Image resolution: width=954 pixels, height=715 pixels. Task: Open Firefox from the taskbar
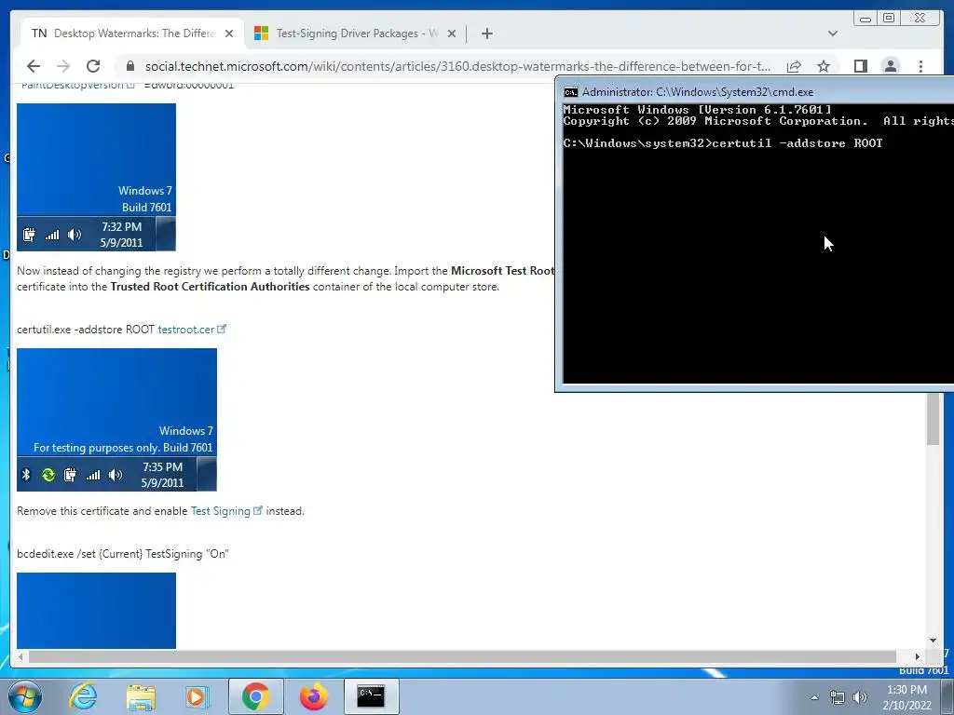313,696
